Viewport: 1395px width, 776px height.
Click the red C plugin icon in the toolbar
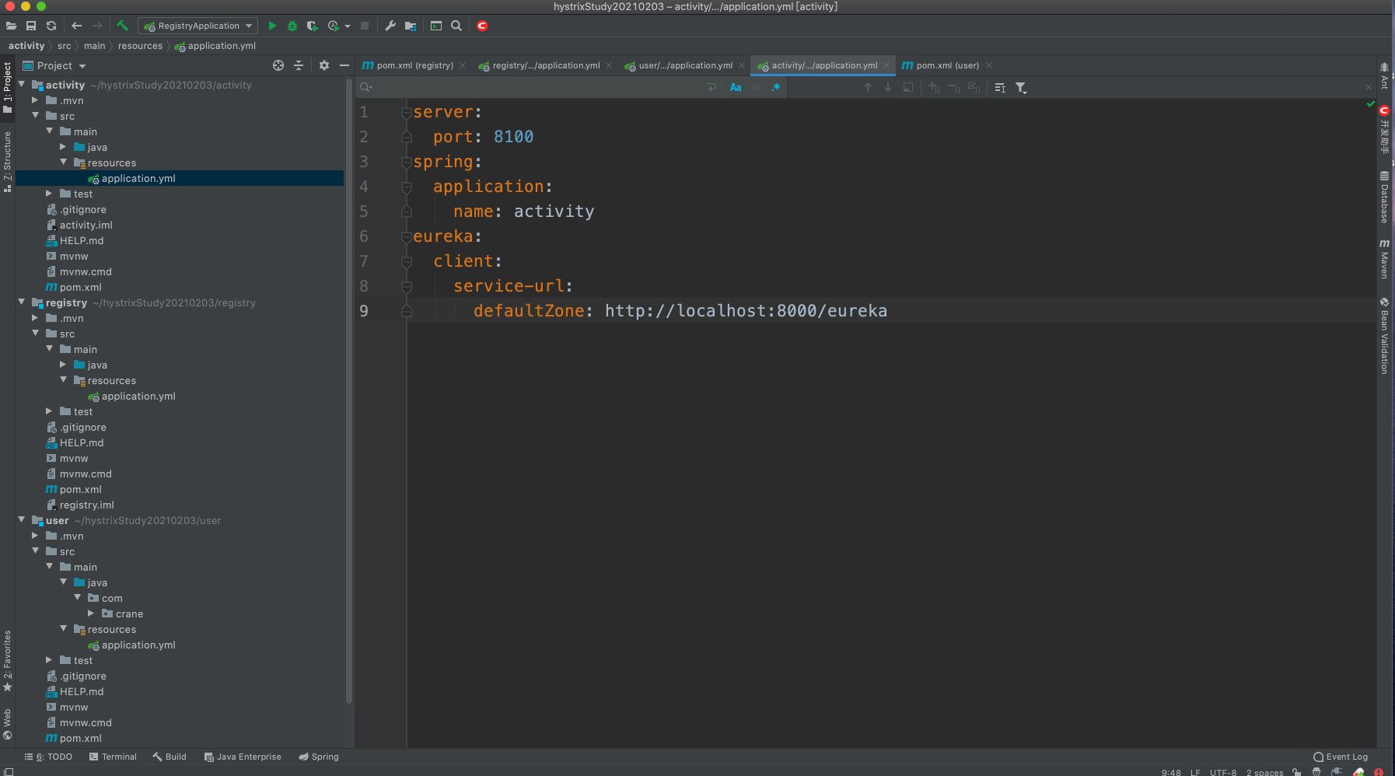point(482,26)
